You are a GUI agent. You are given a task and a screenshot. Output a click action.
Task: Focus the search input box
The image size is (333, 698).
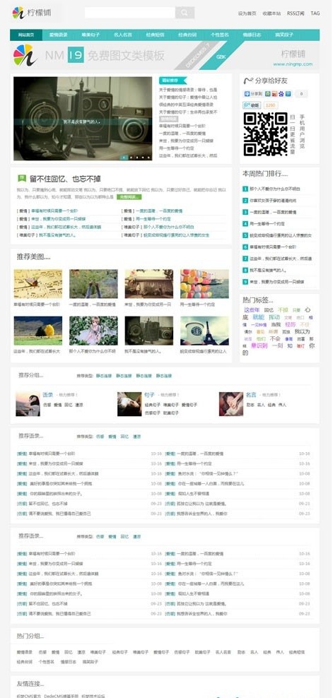pos(130,13)
